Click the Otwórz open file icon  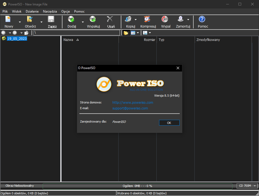(30, 19)
